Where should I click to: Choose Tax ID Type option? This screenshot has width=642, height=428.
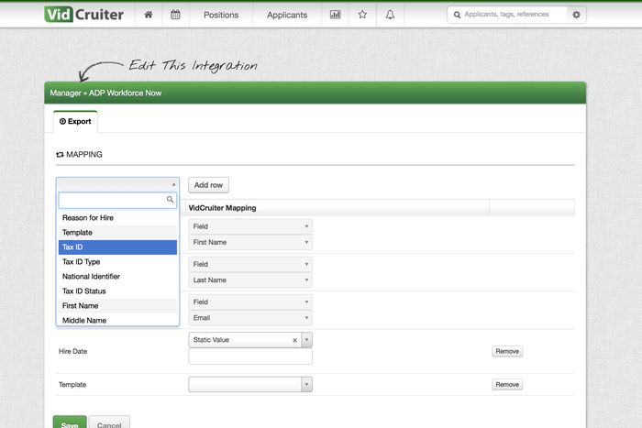click(x=117, y=262)
